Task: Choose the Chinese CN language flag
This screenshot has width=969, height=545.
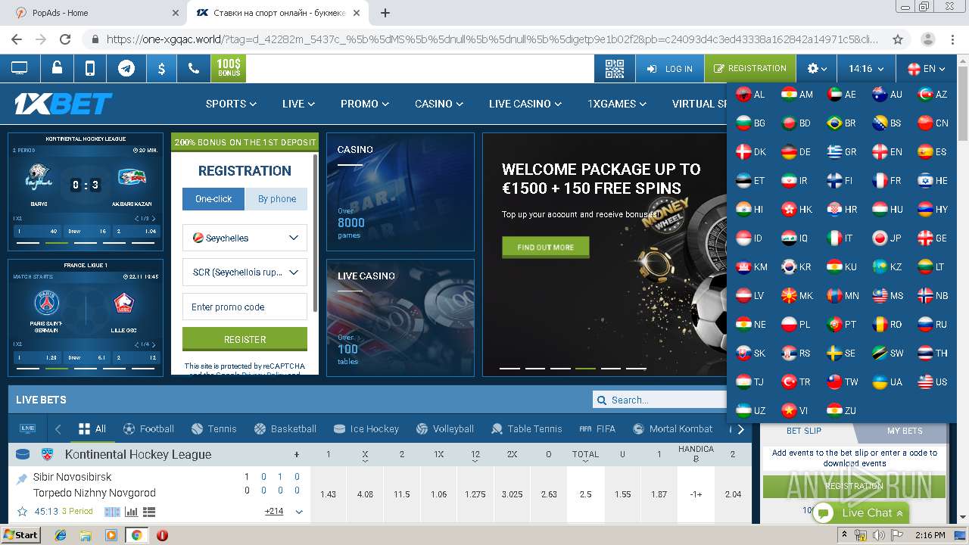Action: click(x=933, y=123)
